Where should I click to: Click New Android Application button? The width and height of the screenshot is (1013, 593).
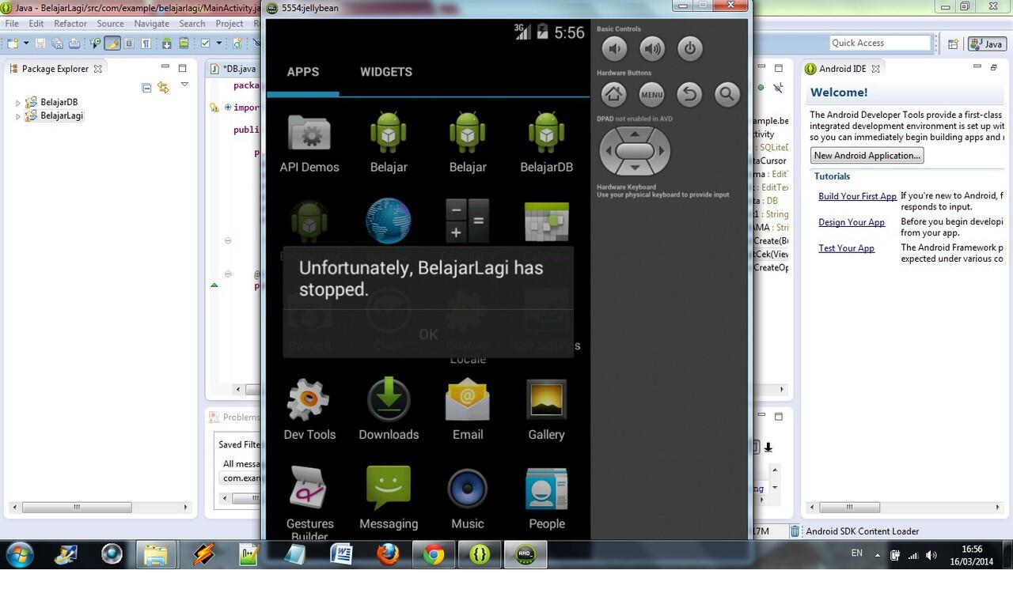pos(867,156)
